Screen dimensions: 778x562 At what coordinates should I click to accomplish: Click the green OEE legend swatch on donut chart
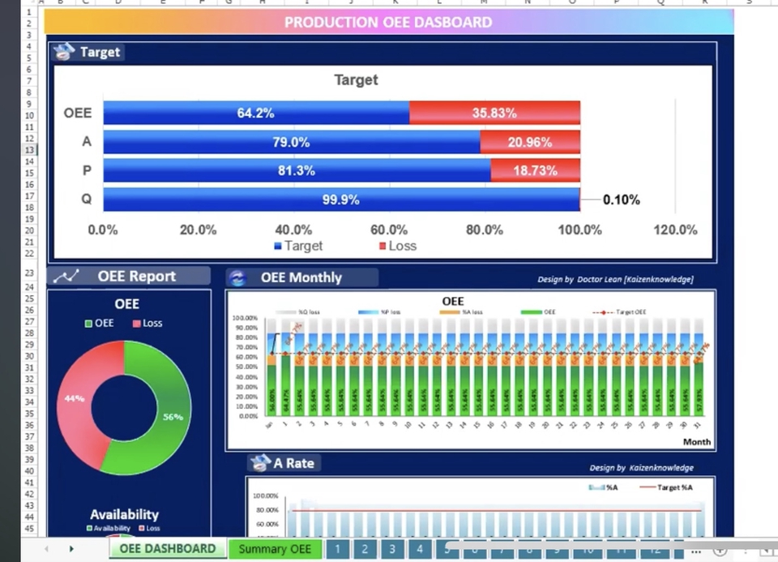pyautogui.click(x=89, y=322)
